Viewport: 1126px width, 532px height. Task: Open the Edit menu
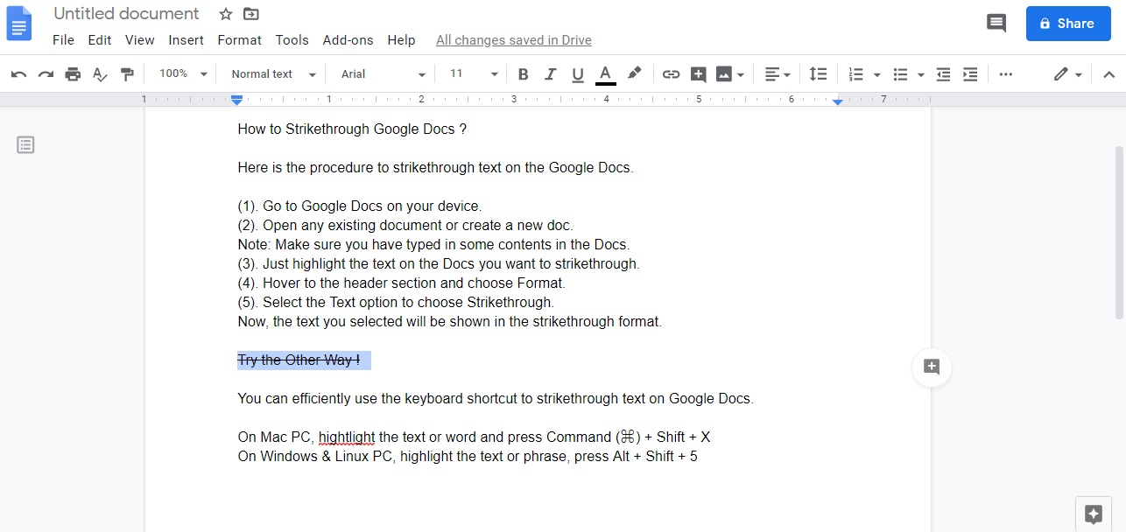pyautogui.click(x=100, y=40)
